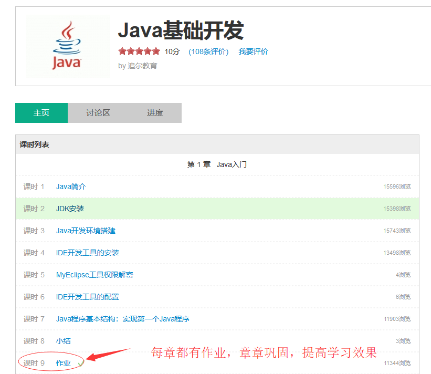Viewport: 431px width, 374px height.
Task: Switch to the 讨论区 tab
Action: [98, 113]
